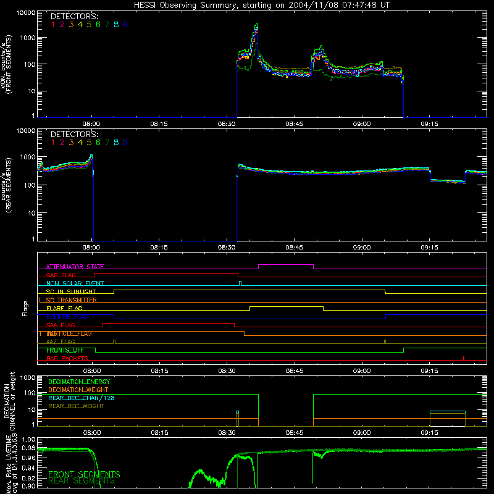The image size is (494, 494).
Task: Click the FLARE_FLAG label
Action: (x=64, y=308)
